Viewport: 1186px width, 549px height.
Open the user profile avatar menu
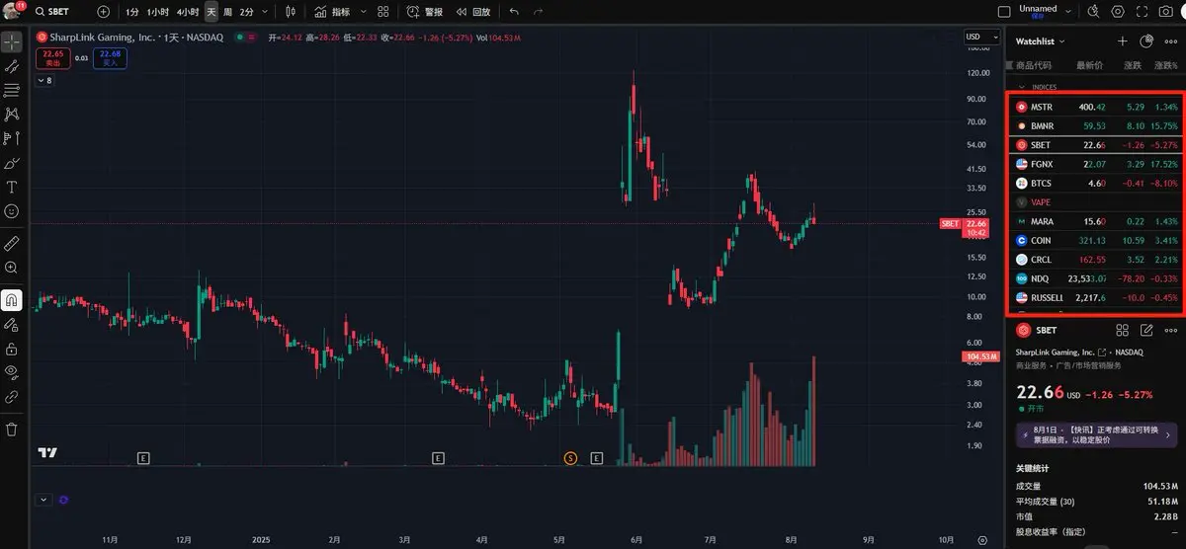point(12,11)
